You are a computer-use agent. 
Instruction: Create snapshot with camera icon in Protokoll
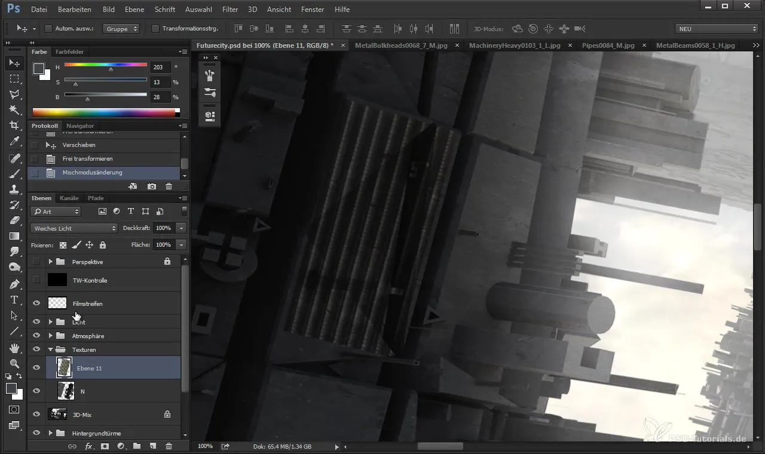(152, 187)
